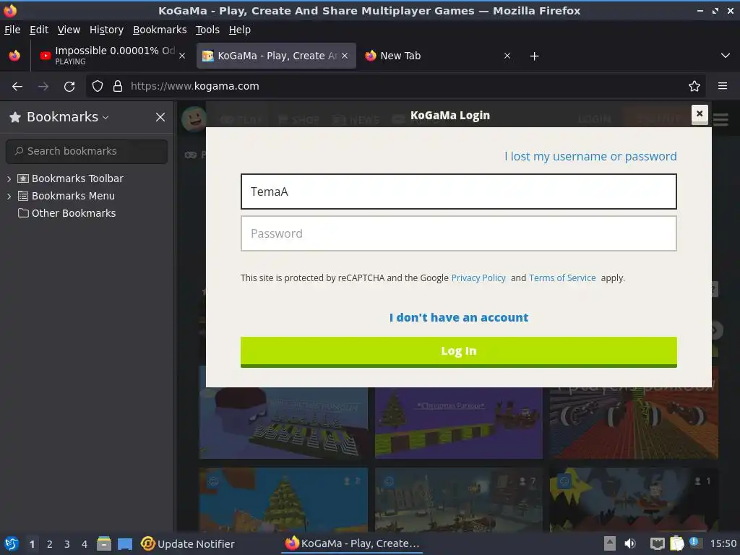Click I lost my username or password
Screen dimensions: 740x555
590,156
